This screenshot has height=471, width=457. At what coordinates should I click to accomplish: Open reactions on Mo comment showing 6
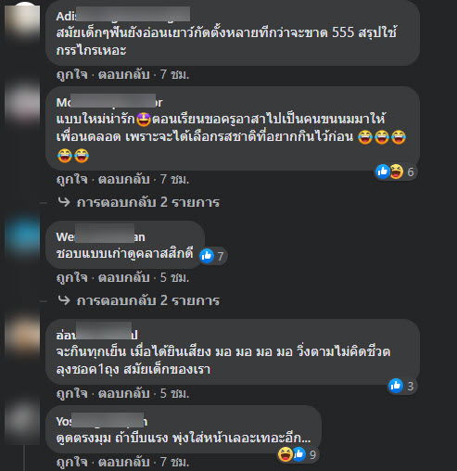point(395,172)
